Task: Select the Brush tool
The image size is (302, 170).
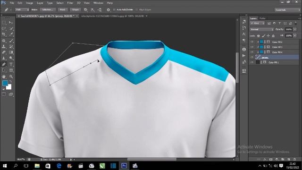Action: [11, 41]
